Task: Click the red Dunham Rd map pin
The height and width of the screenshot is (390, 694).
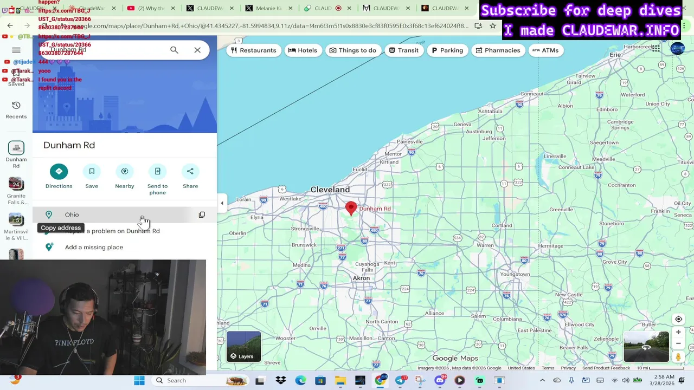Action: 351,209
